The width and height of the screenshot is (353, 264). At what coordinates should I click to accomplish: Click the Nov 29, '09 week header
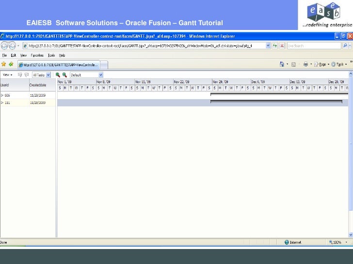(231, 82)
